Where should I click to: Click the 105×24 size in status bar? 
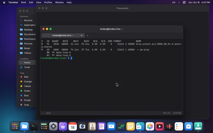pyautogui.click(x=167, y=113)
